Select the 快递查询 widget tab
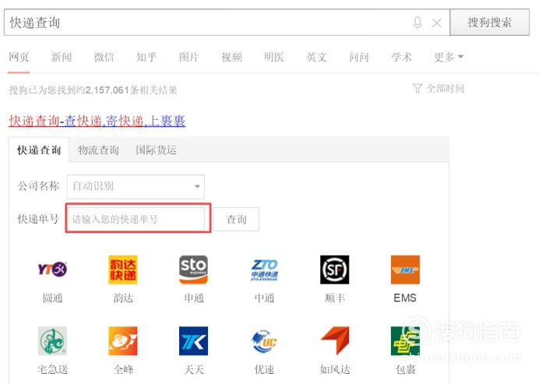This screenshot has height=384, width=539. (39, 150)
